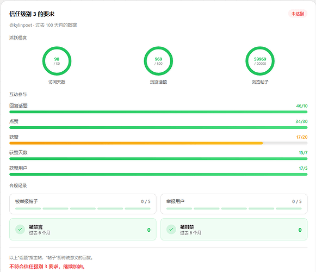316x272 pixels.
Task: Click the 获赞用户 label
Action: pyautogui.click(x=18, y=168)
